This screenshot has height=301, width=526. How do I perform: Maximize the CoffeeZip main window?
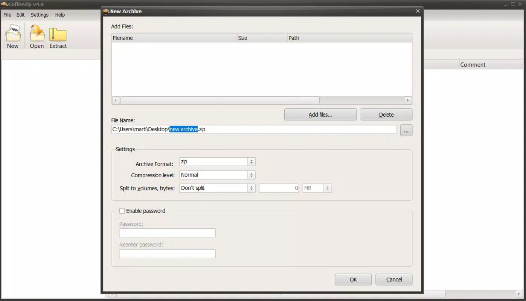point(513,4)
